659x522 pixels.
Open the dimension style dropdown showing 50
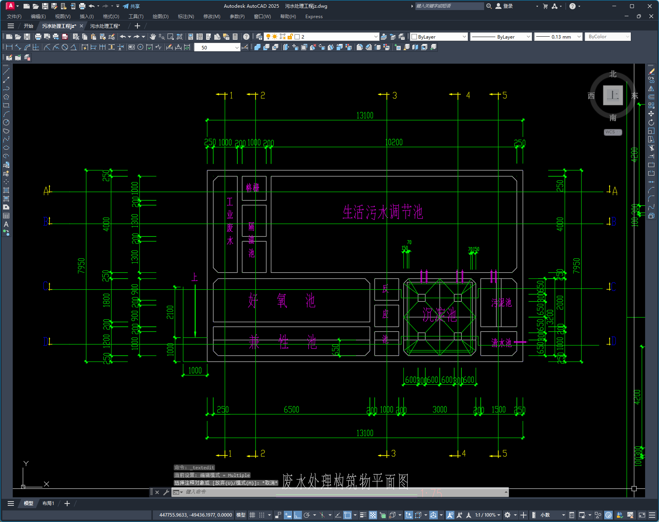click(217, 47)
